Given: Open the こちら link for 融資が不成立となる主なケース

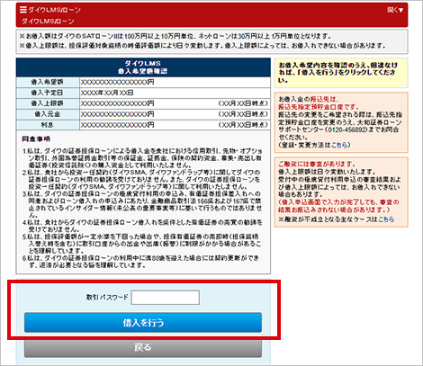Looking at the screenshot, I should (x=386, y=219).
